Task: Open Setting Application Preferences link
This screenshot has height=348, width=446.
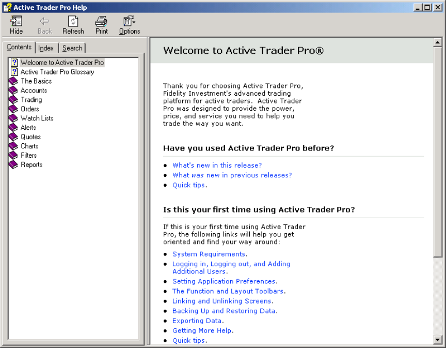Action: click(x=224, y=281)
